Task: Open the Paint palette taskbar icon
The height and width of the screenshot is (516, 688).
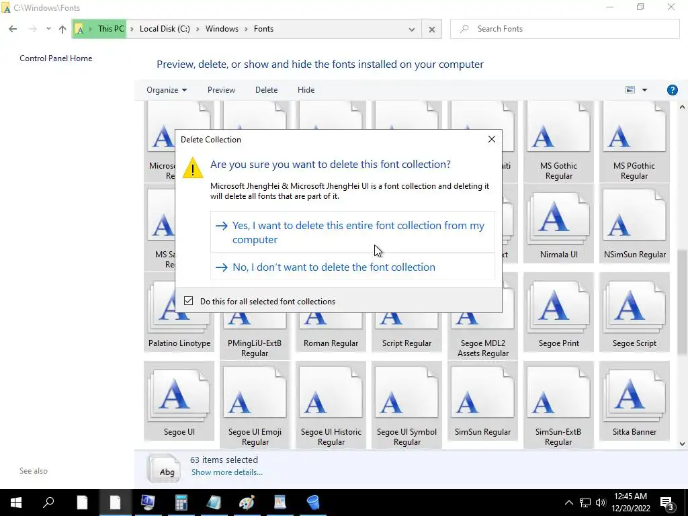Action: 247,503
